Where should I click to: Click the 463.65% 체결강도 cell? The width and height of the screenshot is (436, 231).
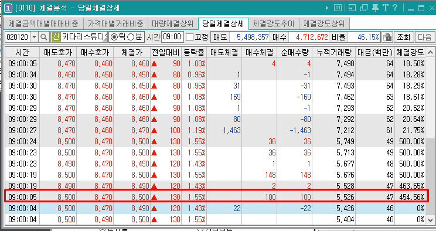410,186
